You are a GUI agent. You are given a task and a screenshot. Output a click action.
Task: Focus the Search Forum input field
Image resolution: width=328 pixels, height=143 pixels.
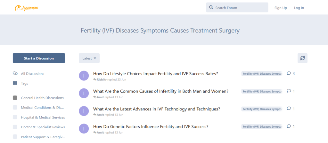click(240, 8)
